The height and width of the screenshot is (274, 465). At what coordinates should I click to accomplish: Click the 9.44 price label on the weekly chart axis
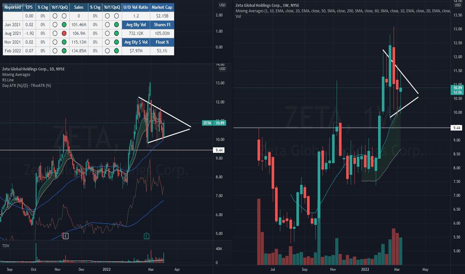[x=457, y=128]
